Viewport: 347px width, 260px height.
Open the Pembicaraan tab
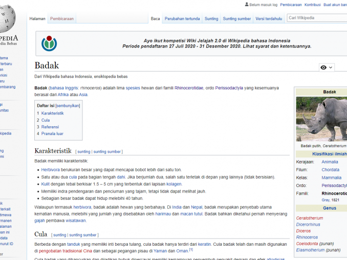tap(62, 19)
